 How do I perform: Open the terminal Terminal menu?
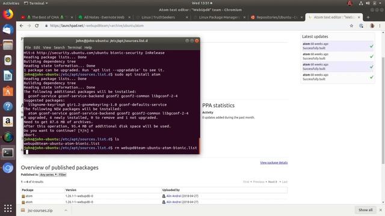75,47
